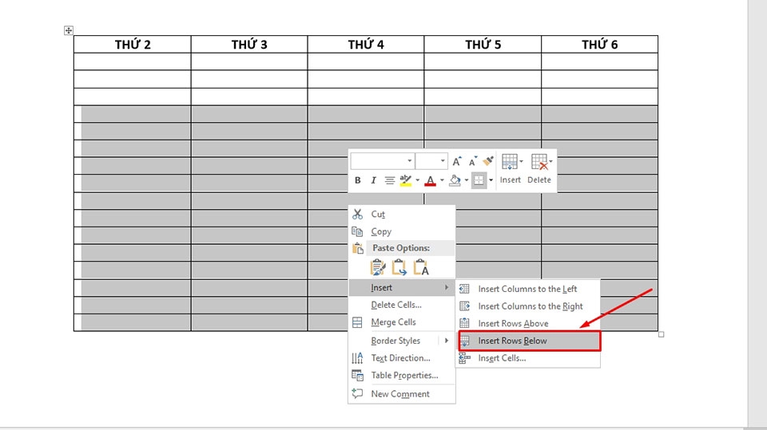Screen dimensions: 767x430
Task: Choose New Comment from context menu
Action: [402, 394]
